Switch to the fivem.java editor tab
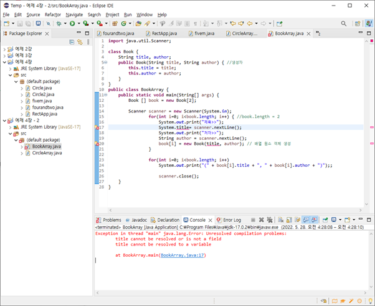This screenshot has width=375, height=306. (x=202, y=33)
